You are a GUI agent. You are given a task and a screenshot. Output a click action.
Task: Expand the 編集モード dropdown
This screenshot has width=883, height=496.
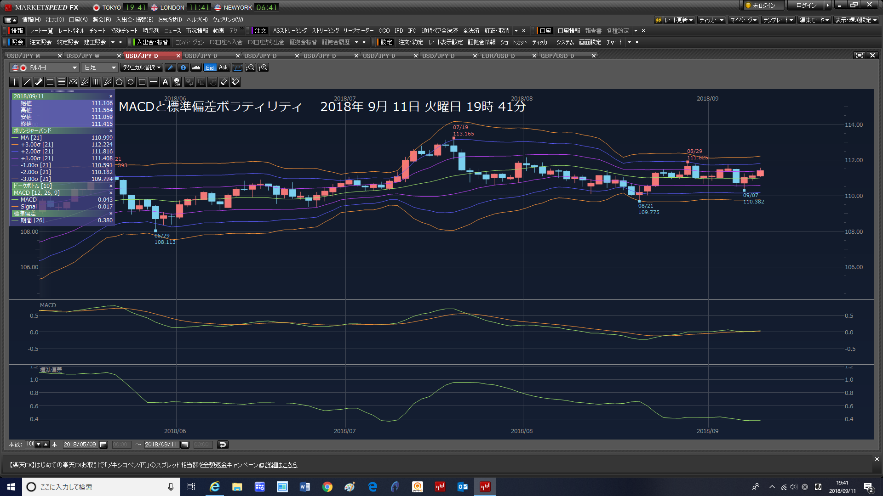point(814,20)
